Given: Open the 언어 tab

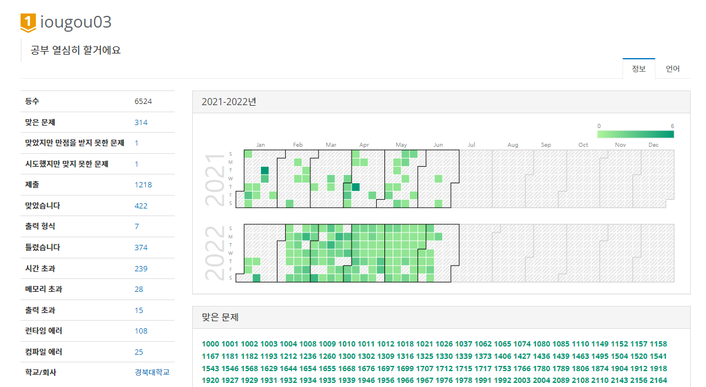Looking at the screenshot, I should click(672, 69).
